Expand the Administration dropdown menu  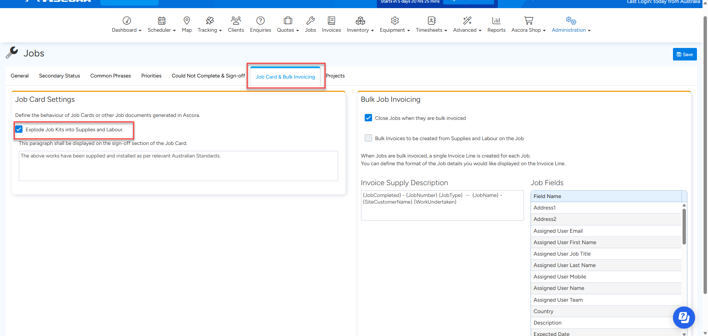(571, 30)
